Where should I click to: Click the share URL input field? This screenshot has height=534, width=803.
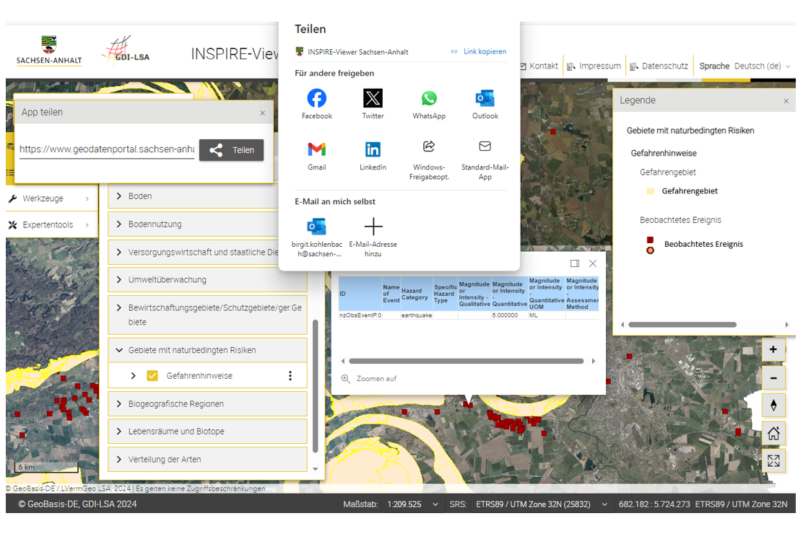point(107,150)
